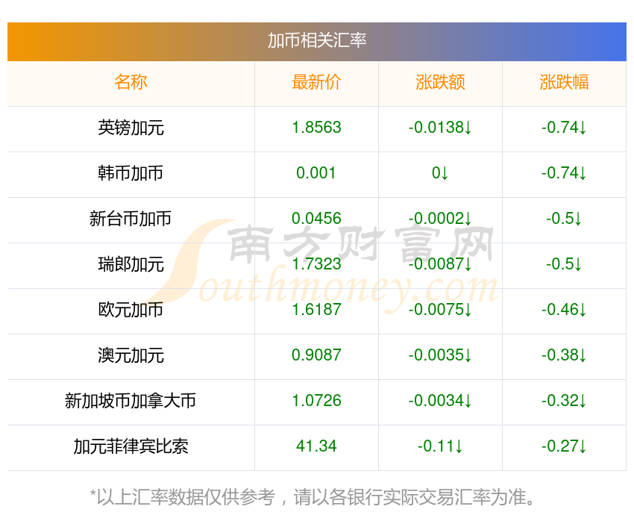Image resolution: width=634 pixels, height=521 pixels.
Task: Click the -0.46 percent change down arrow
Action: pyautogui.click(x=583, y=310)
